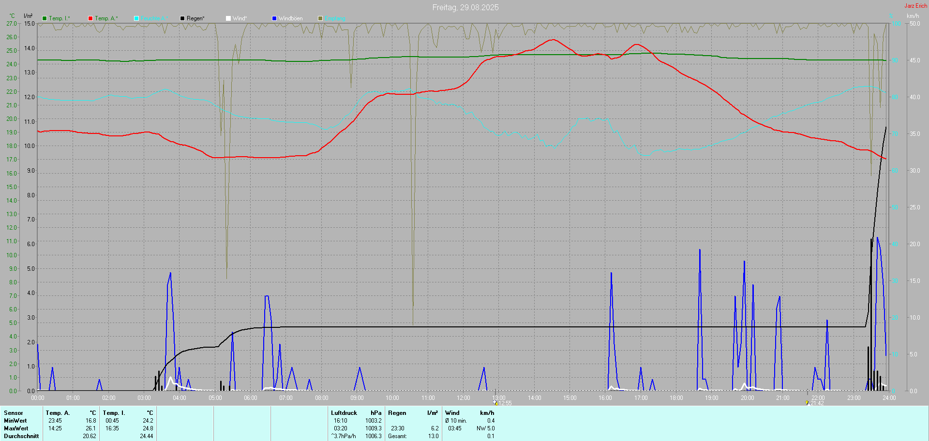This screenshot has width=929, height=441.
Task: Click the 'Regen*' legend label
Action: click(195, 18)
